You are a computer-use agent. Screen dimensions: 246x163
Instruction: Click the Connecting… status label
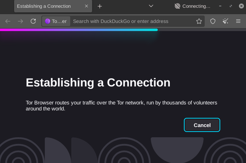196,6
